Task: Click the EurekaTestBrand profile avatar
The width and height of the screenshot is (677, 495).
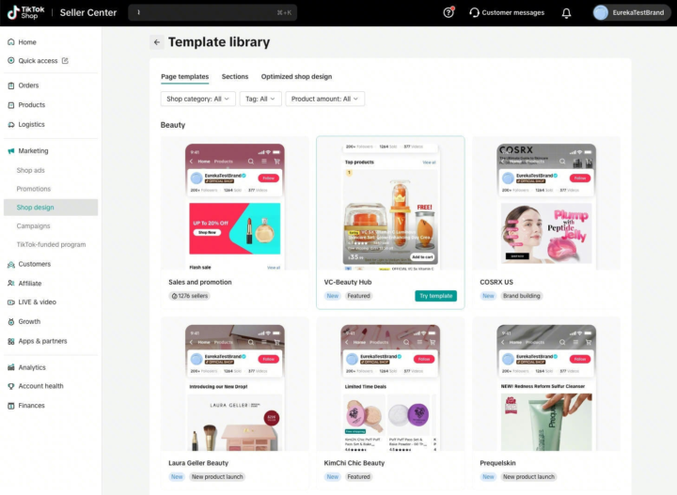Action: [x=600, y=12]
